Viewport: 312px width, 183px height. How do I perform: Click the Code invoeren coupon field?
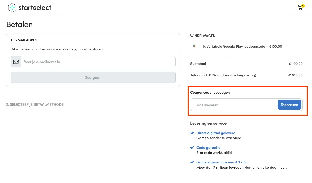pos(233,105)
